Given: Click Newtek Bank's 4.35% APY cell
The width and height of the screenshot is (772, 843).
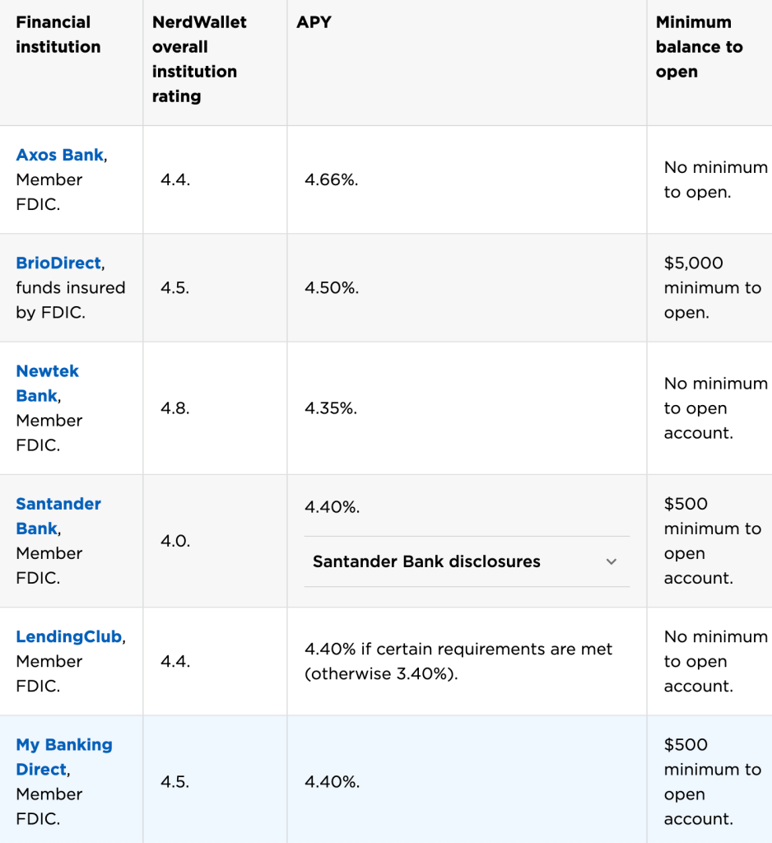Looking at the screenshot, I should coord(331,408).
